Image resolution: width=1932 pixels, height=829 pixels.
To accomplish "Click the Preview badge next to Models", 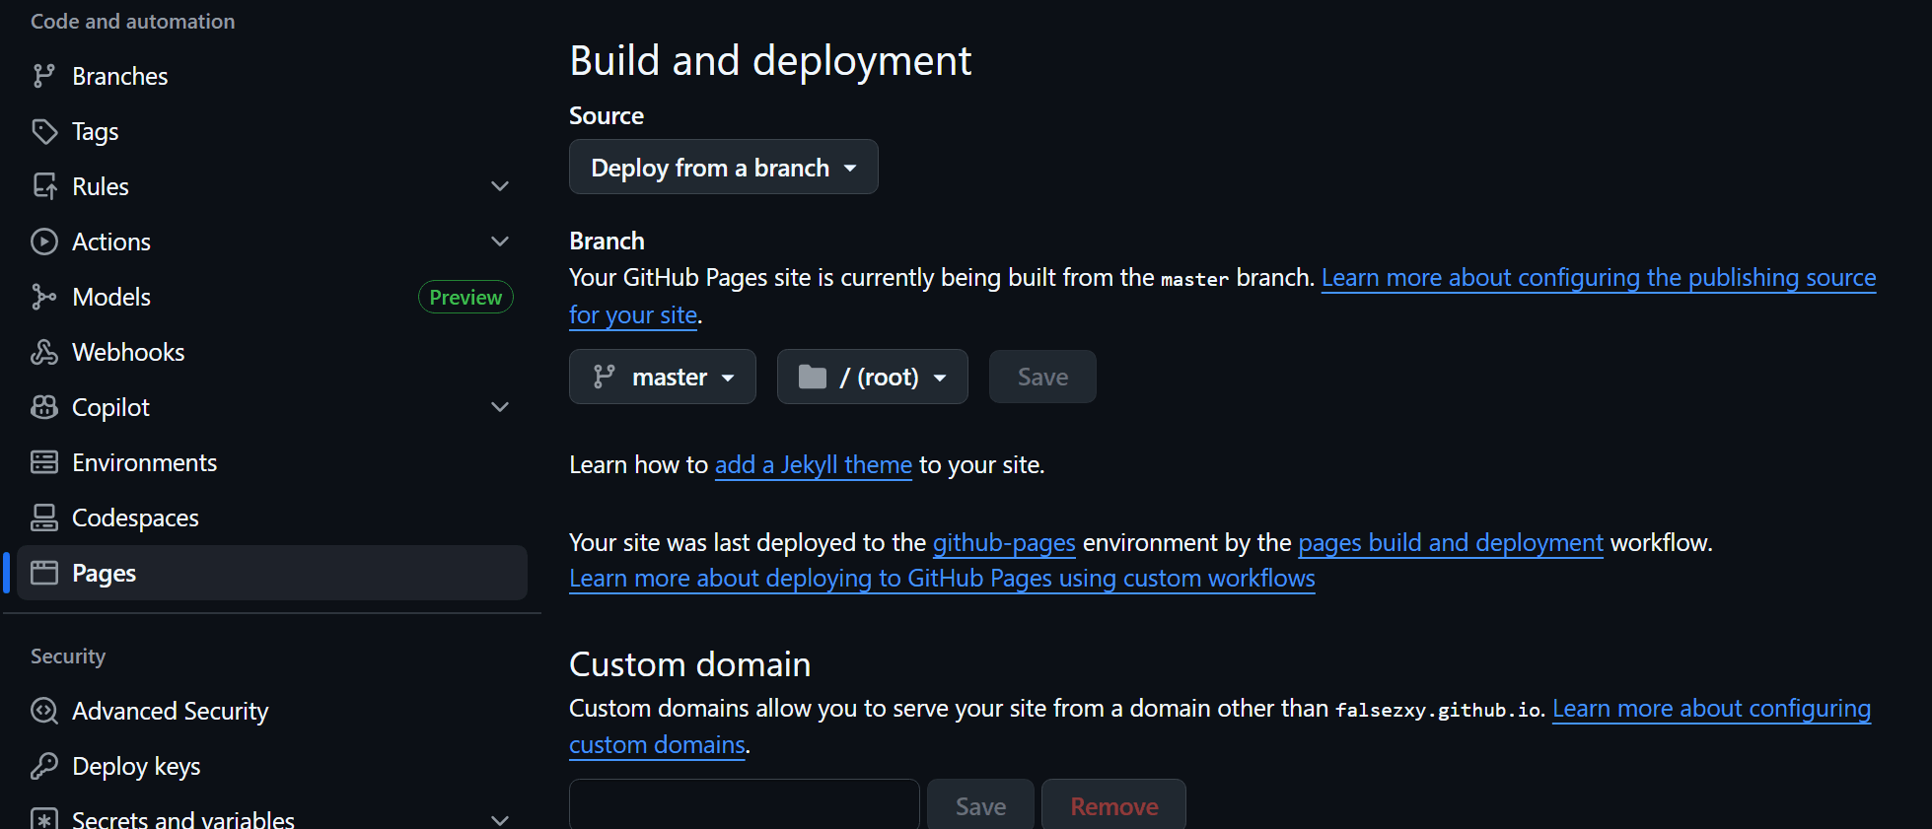I will pos(465,297).
